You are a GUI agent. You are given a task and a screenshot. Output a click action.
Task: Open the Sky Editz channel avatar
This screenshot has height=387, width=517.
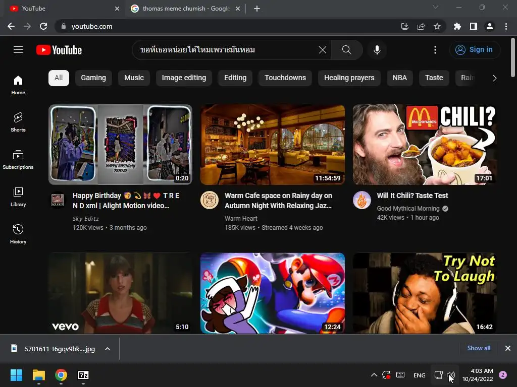tap(58, 200)
